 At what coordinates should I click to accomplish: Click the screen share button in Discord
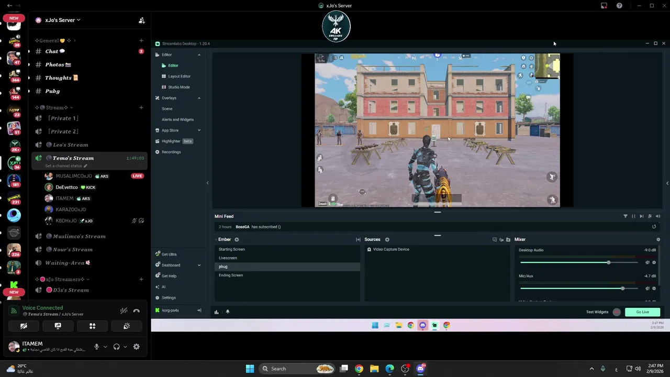(x=58, y=326)
